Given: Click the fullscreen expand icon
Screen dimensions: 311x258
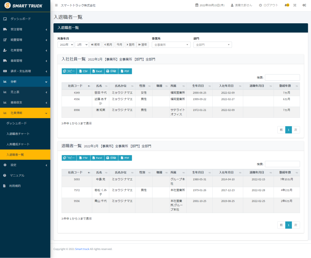Looking at the screenshot, I should pos(295,5).
